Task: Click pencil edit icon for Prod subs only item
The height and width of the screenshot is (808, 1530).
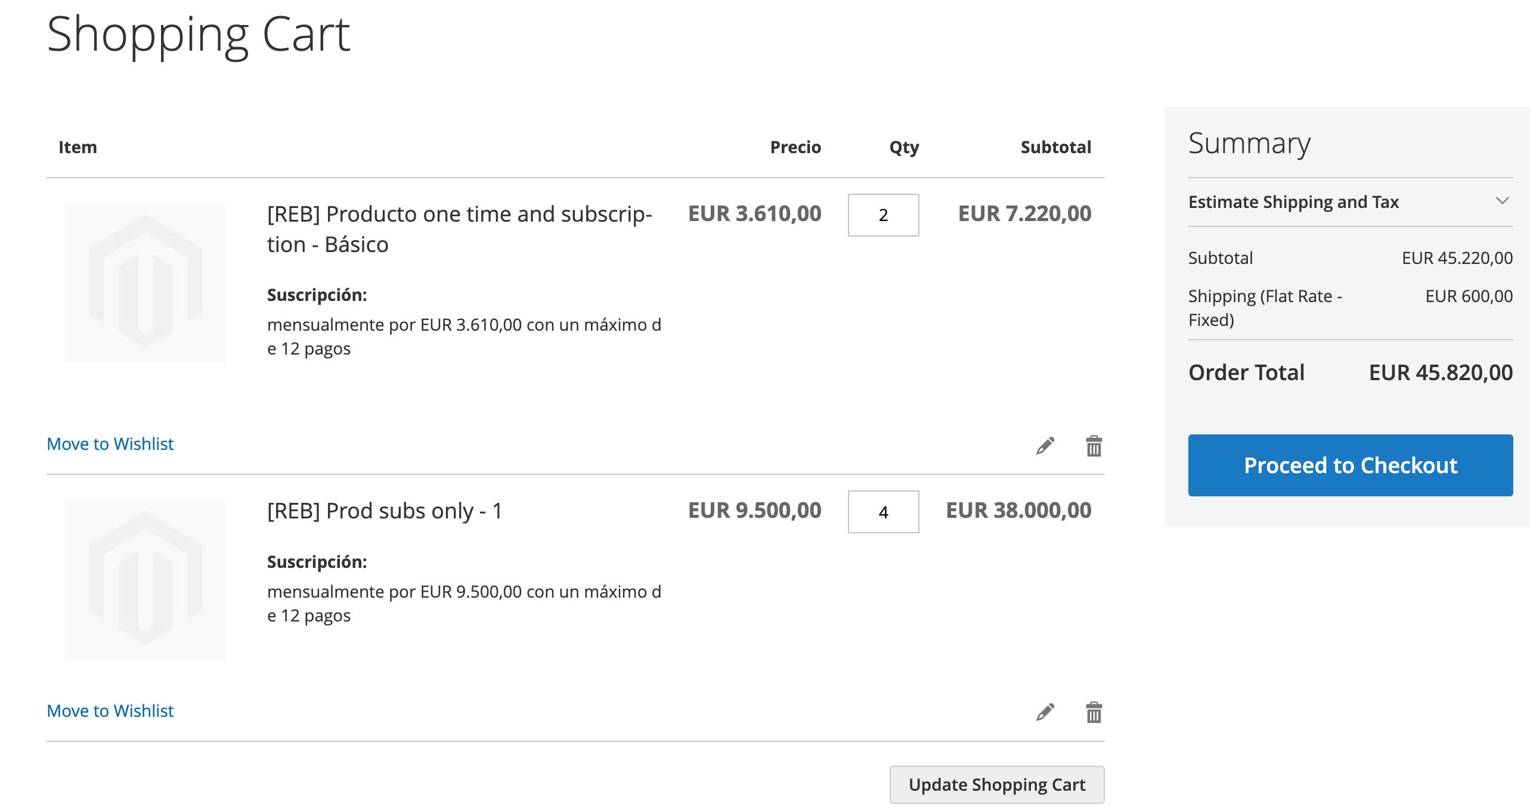Action: [1045, 712]
